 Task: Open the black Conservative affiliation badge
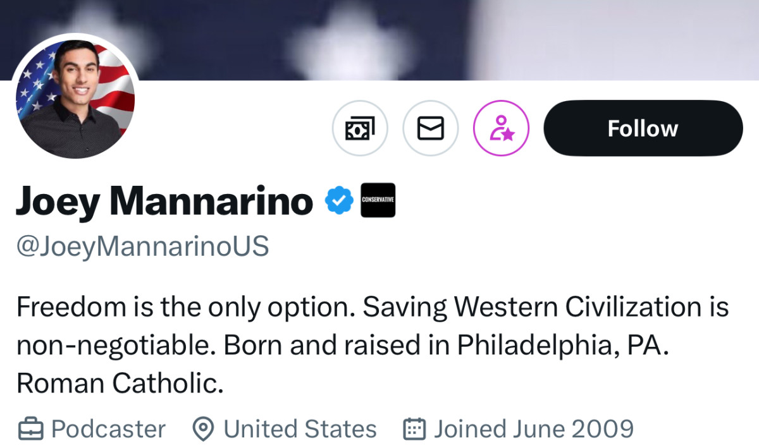click(x=378, y=200)
